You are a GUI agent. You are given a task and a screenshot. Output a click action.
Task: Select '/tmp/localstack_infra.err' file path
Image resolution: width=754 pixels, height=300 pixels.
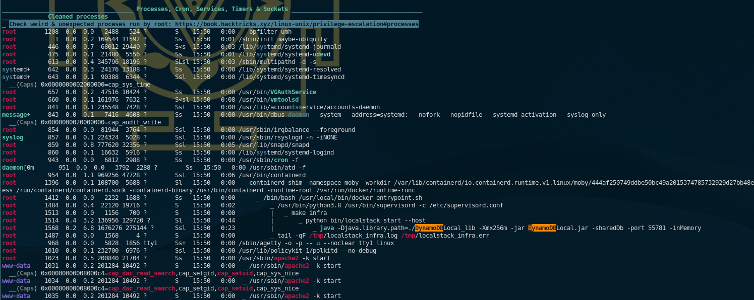445,236
